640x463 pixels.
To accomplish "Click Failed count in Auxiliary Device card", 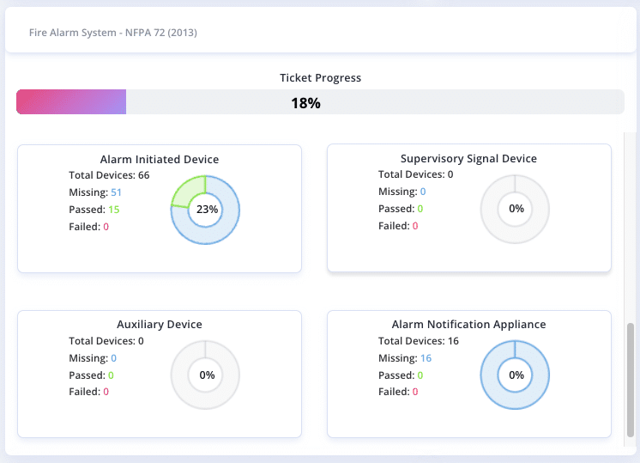I will coord(106,392).
